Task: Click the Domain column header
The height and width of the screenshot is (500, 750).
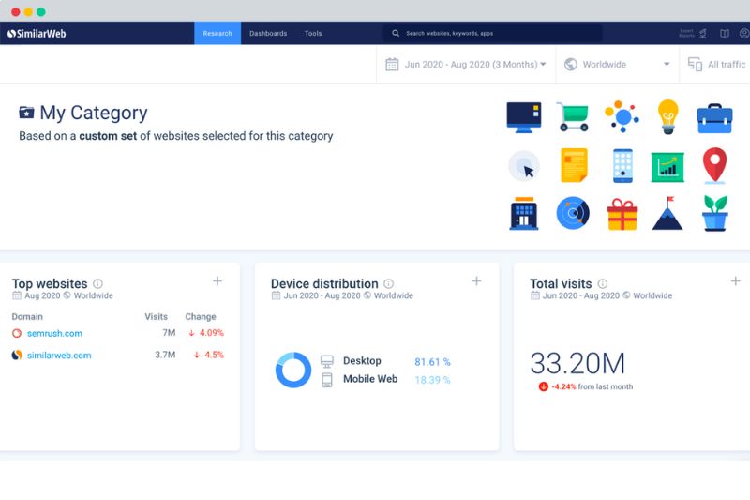Action: (x=27, y=317)
